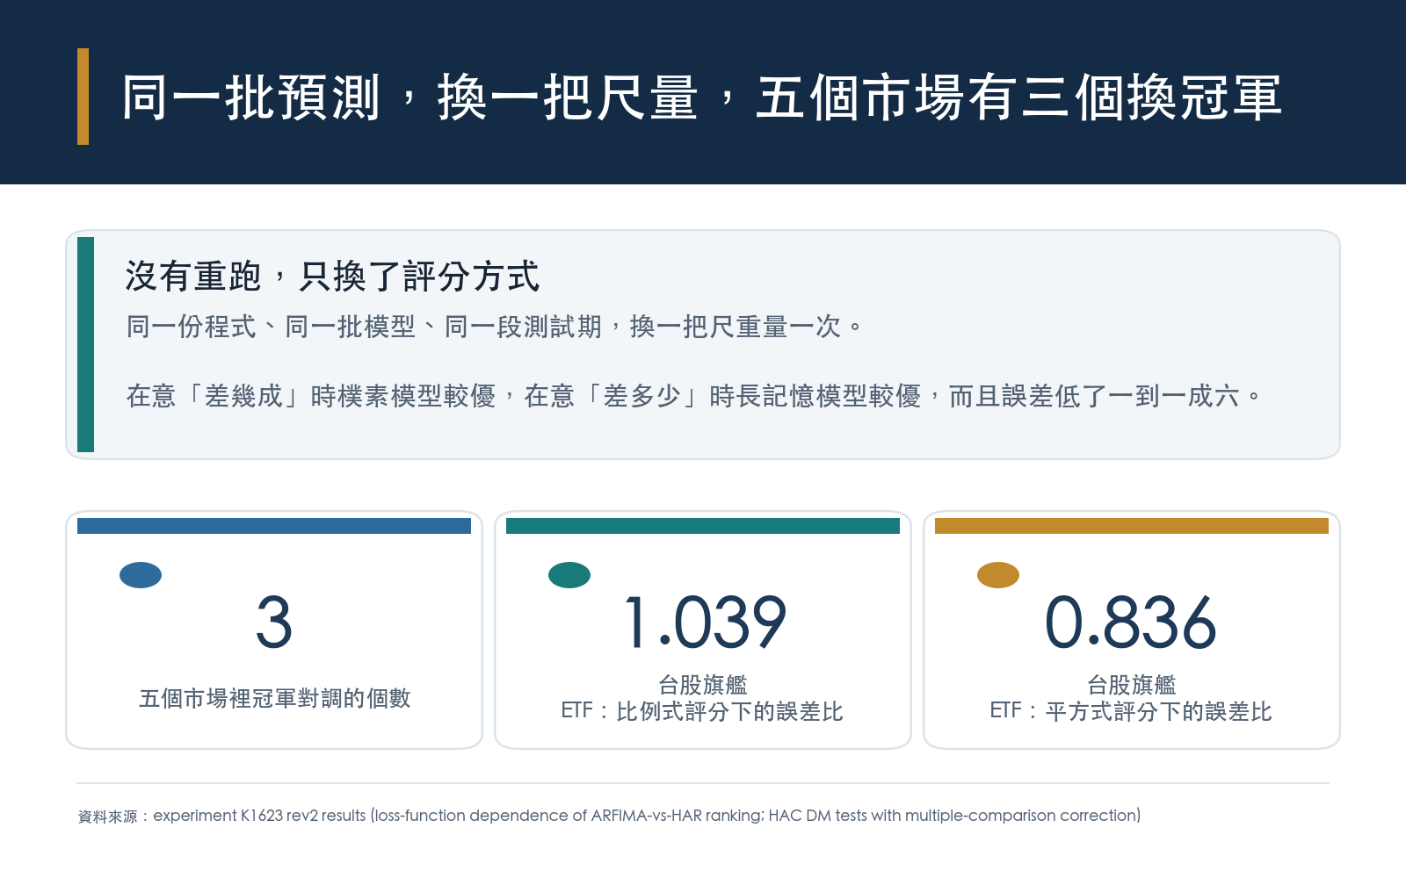Click the slide title about 五個市場有三個換冠軍

coord(701,97)
